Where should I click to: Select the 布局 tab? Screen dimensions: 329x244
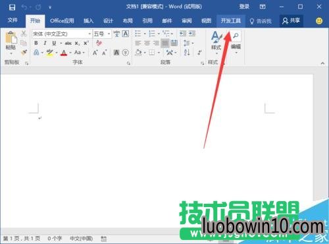click(128, 21)
